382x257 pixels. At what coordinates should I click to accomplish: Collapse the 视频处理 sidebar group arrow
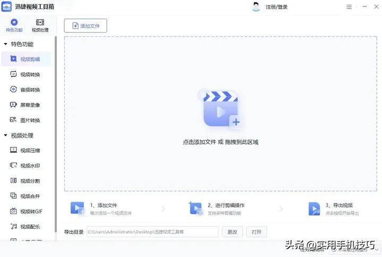point(6,135)
